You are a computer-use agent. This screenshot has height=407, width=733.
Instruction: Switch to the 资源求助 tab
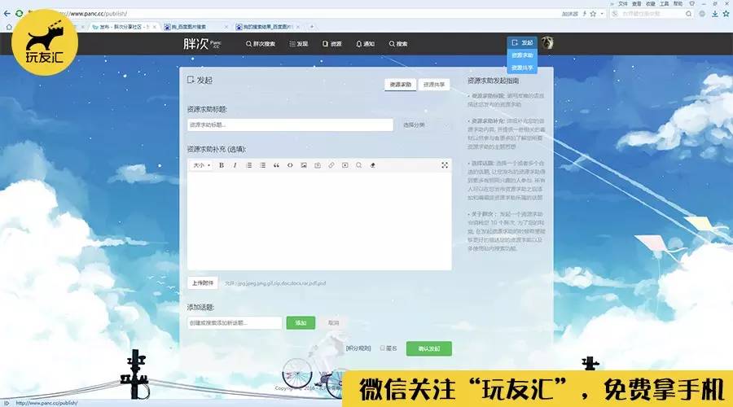(x=401, y=85)
